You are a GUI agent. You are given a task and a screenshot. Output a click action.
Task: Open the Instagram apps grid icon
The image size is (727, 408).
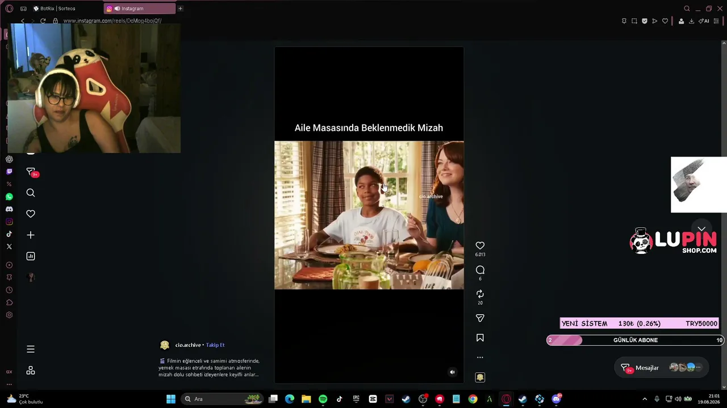pos(31,371)
